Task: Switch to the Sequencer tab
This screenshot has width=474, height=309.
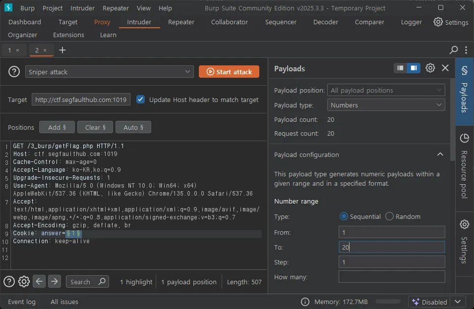Action: coord(281,22)
